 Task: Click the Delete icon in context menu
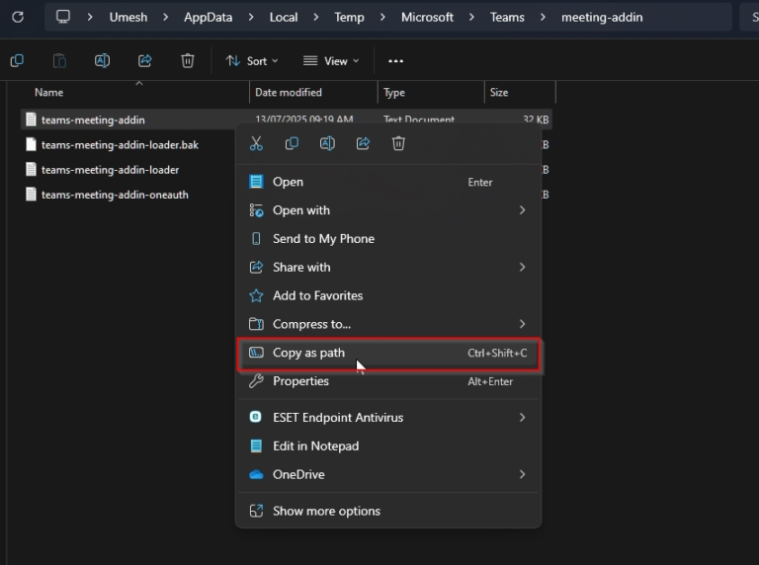click(398, 143)
